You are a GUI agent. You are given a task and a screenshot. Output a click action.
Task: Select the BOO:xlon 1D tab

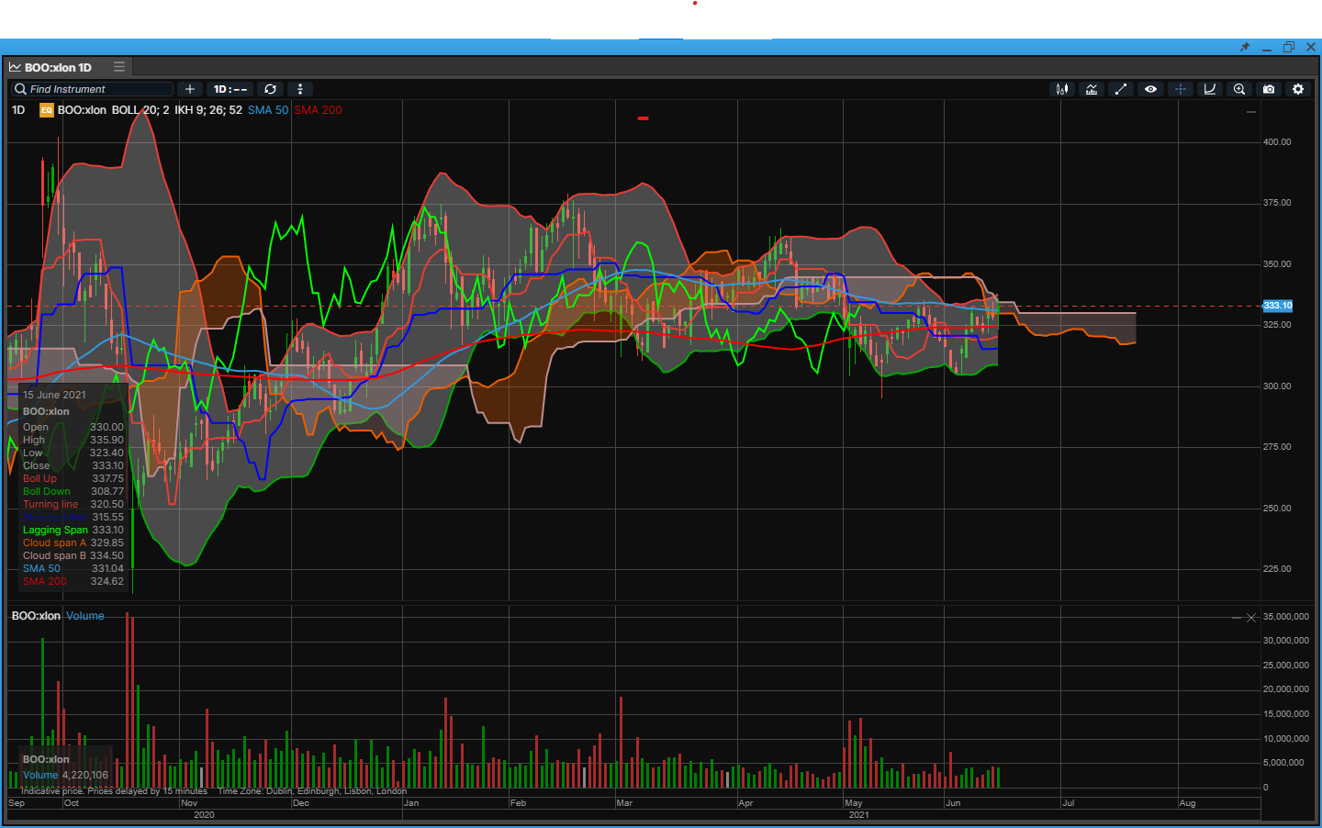pos(58,67)
